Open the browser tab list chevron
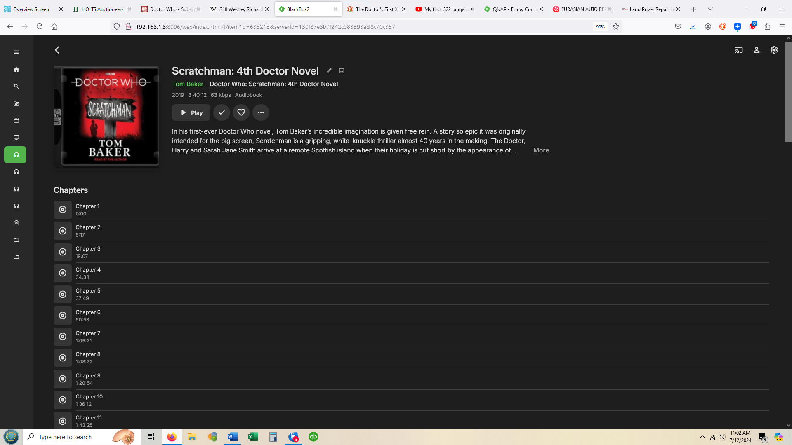 [x=710, y=9]
